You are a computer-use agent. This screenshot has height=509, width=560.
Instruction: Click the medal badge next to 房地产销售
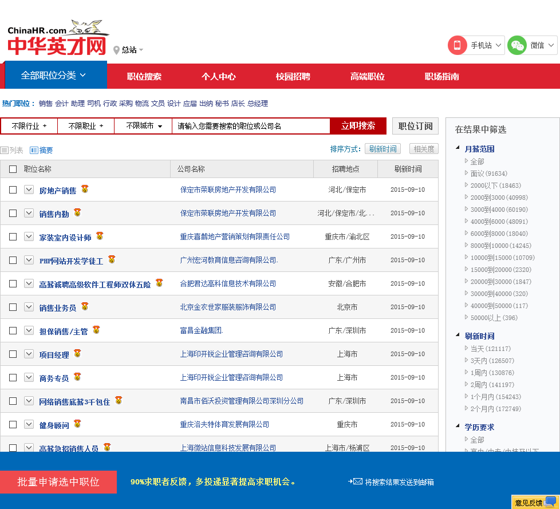(85, 188)
